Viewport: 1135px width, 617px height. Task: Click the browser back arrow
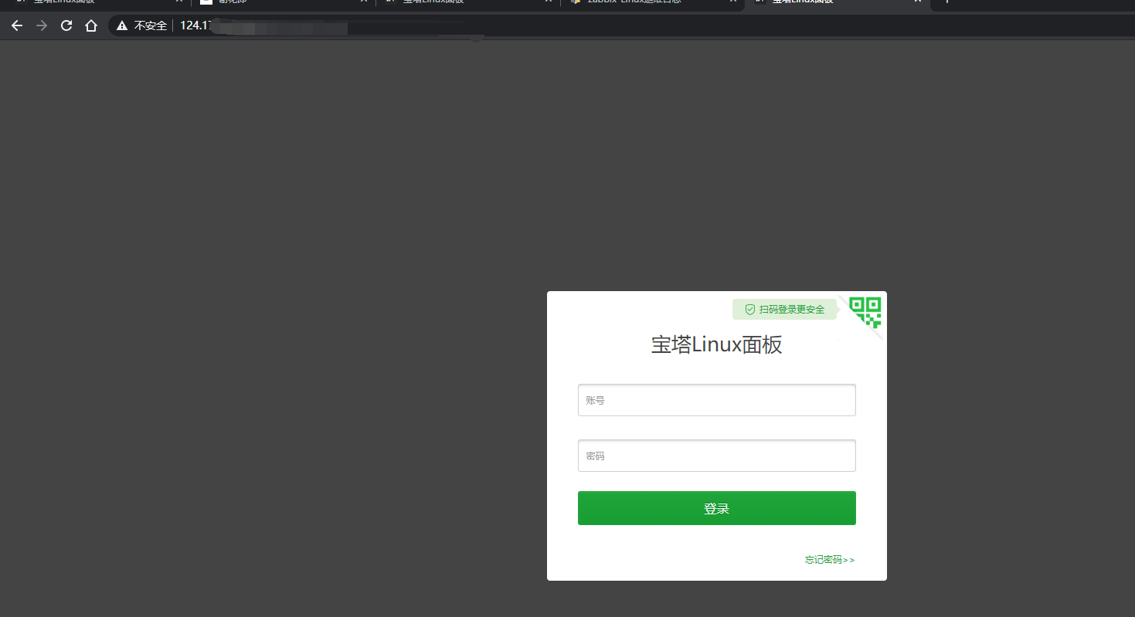tap(17, 25)
